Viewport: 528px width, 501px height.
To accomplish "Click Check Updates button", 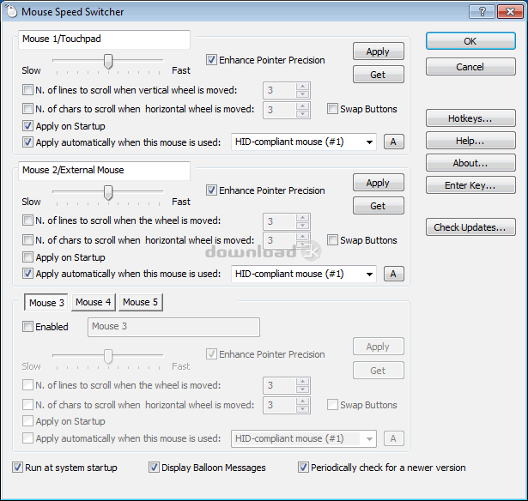I will coord(470,227).
